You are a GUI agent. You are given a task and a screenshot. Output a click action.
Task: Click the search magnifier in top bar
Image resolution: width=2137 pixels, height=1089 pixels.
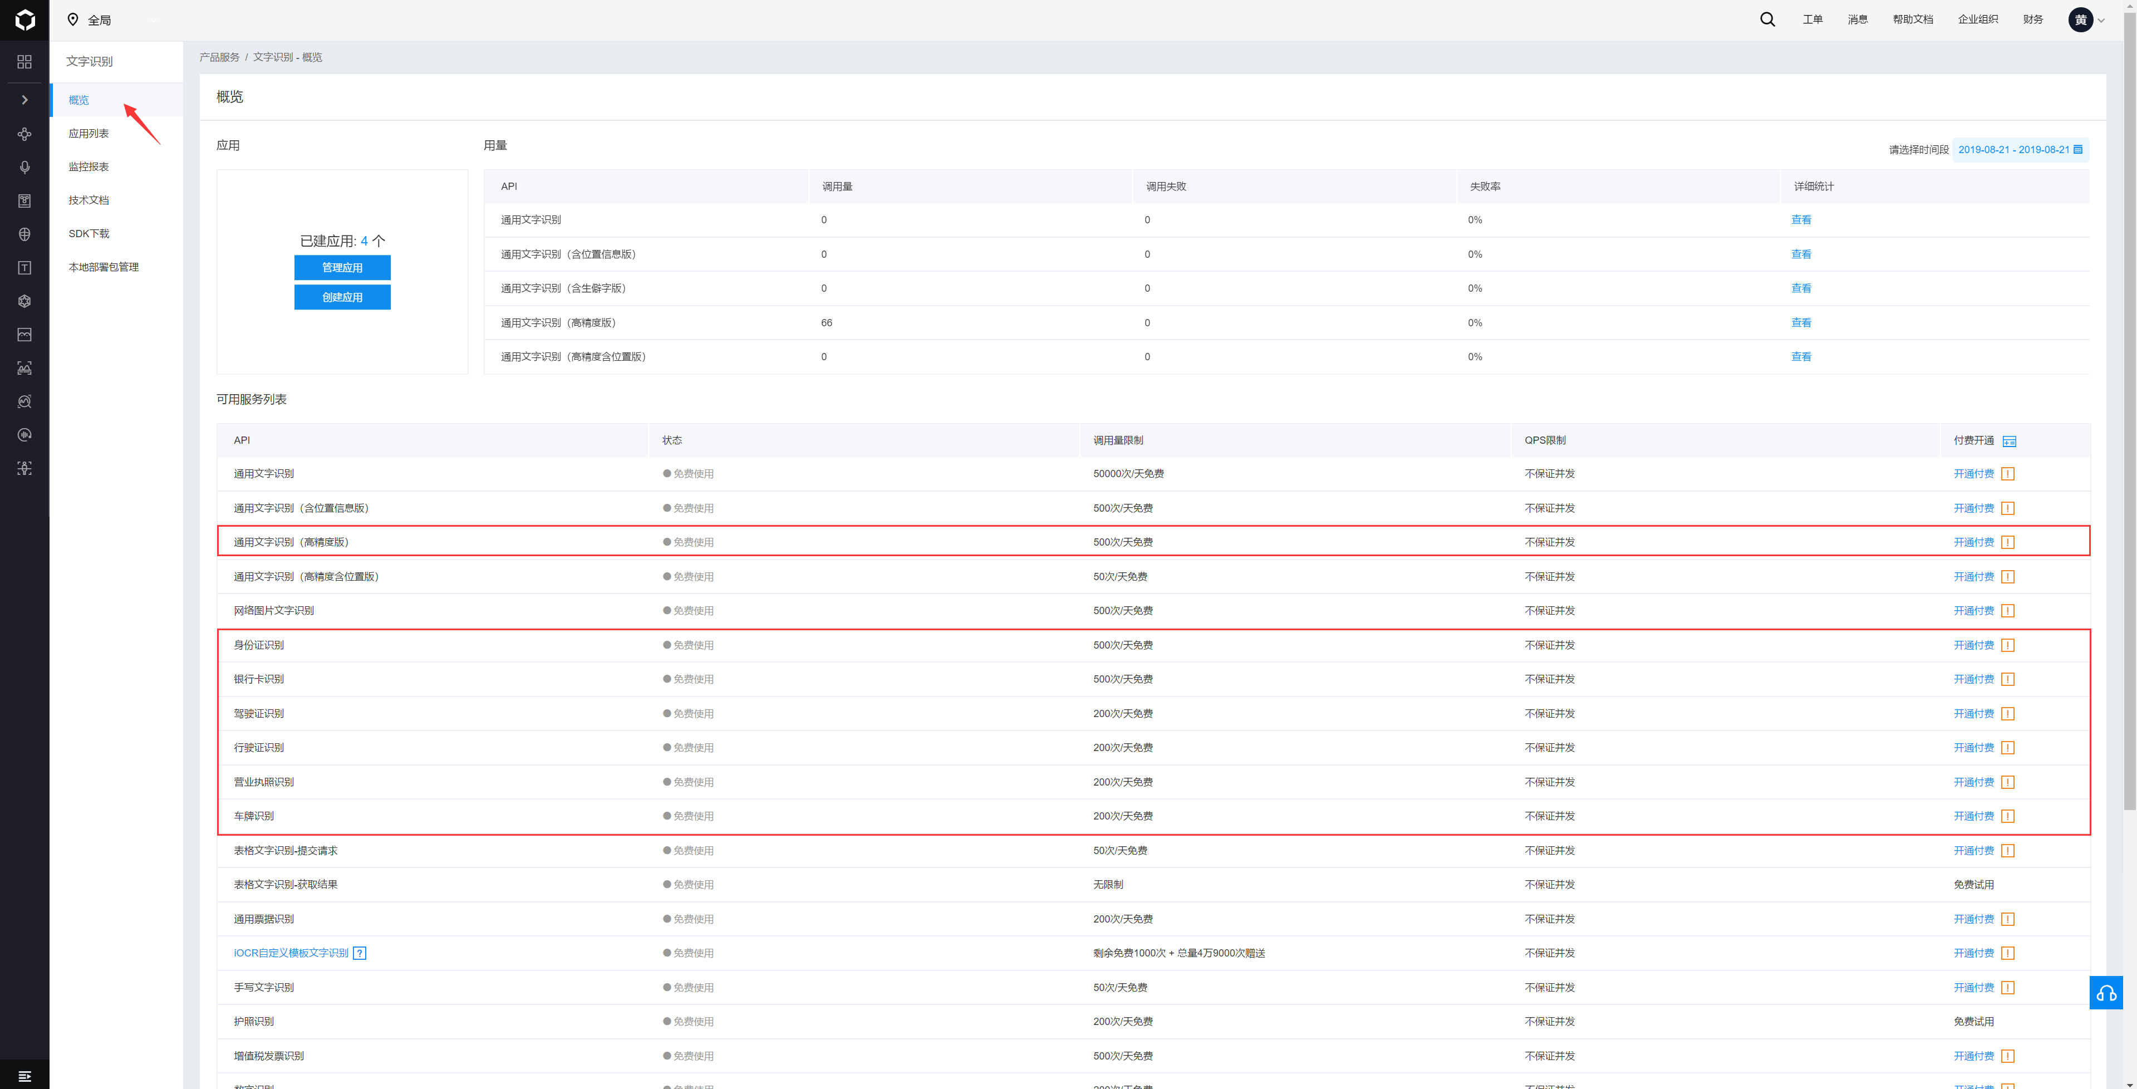click(x=1768, y=19)
